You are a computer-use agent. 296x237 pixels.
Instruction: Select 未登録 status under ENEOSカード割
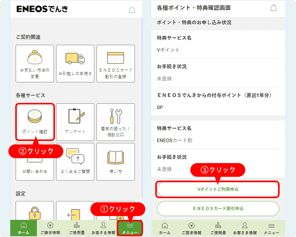[164, 169]
